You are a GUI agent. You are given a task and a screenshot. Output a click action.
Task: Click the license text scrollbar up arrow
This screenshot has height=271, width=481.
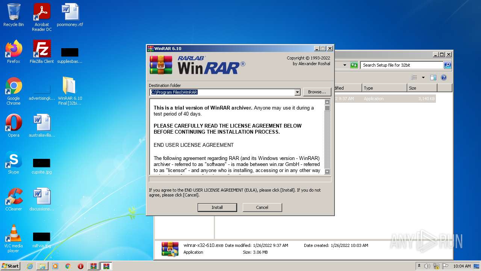point(327,102)
